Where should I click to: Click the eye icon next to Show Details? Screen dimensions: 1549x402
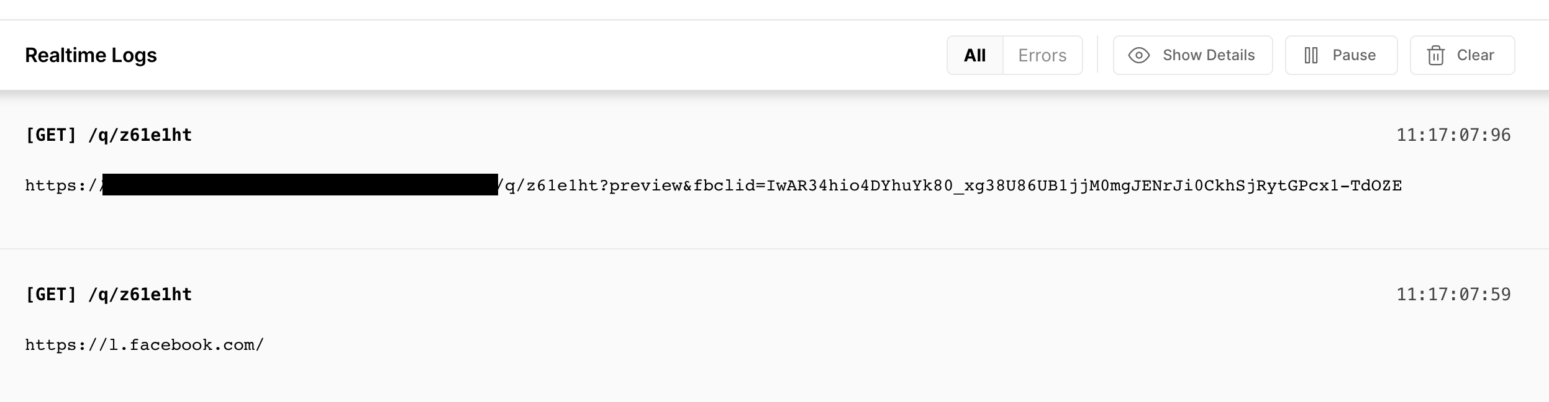point(1138,55)
